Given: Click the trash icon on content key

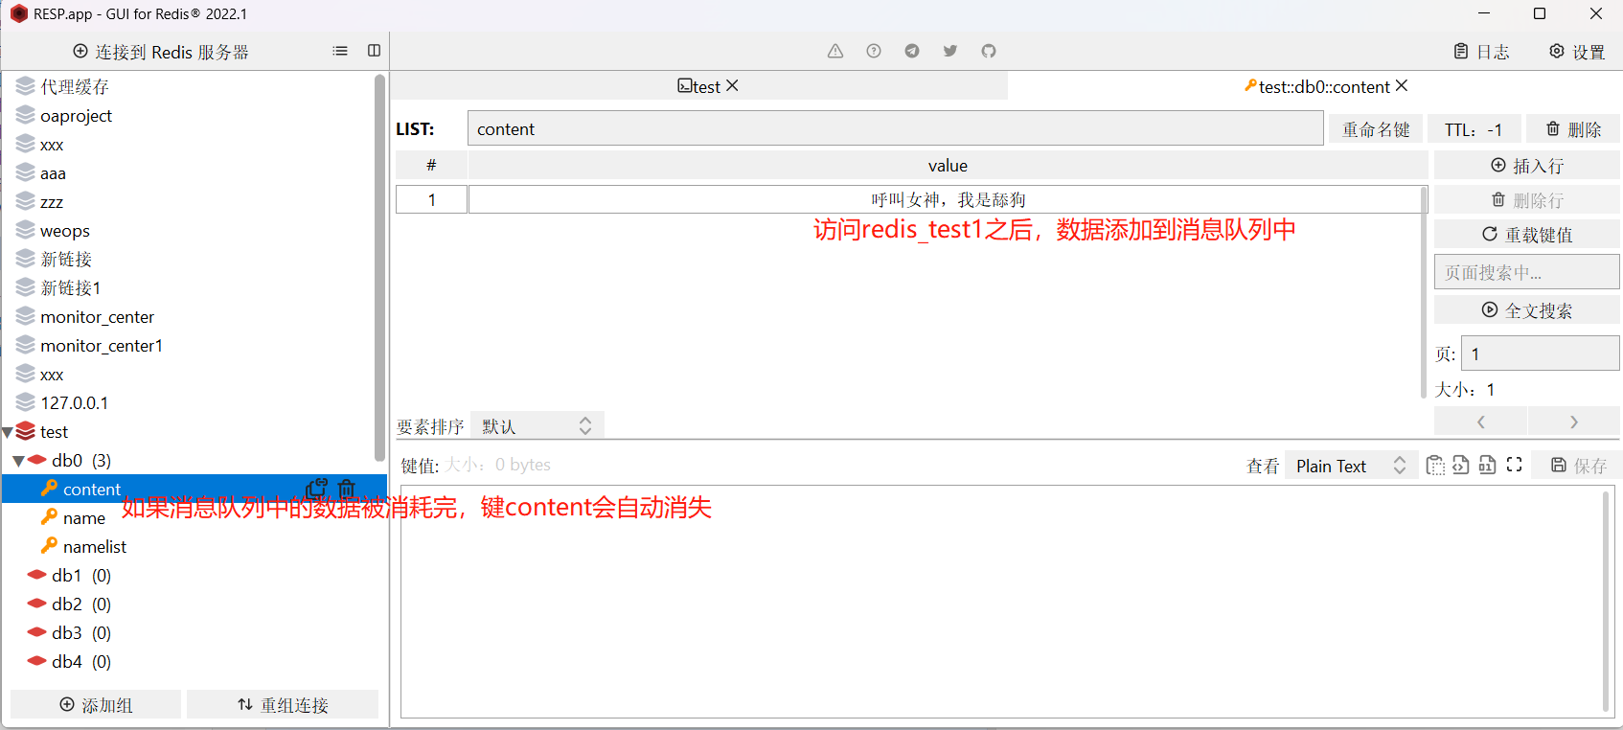Looking at the screenshot, I should point(347,489).
